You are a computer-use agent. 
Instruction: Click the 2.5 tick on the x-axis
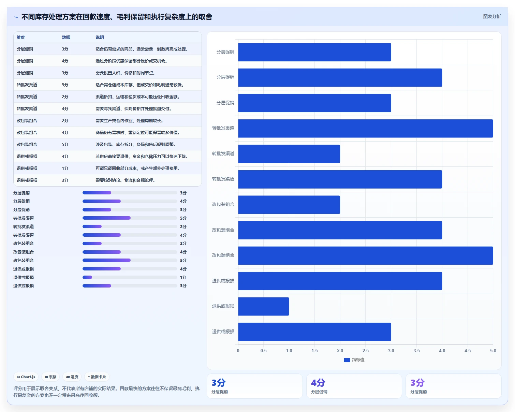[365, 351]
